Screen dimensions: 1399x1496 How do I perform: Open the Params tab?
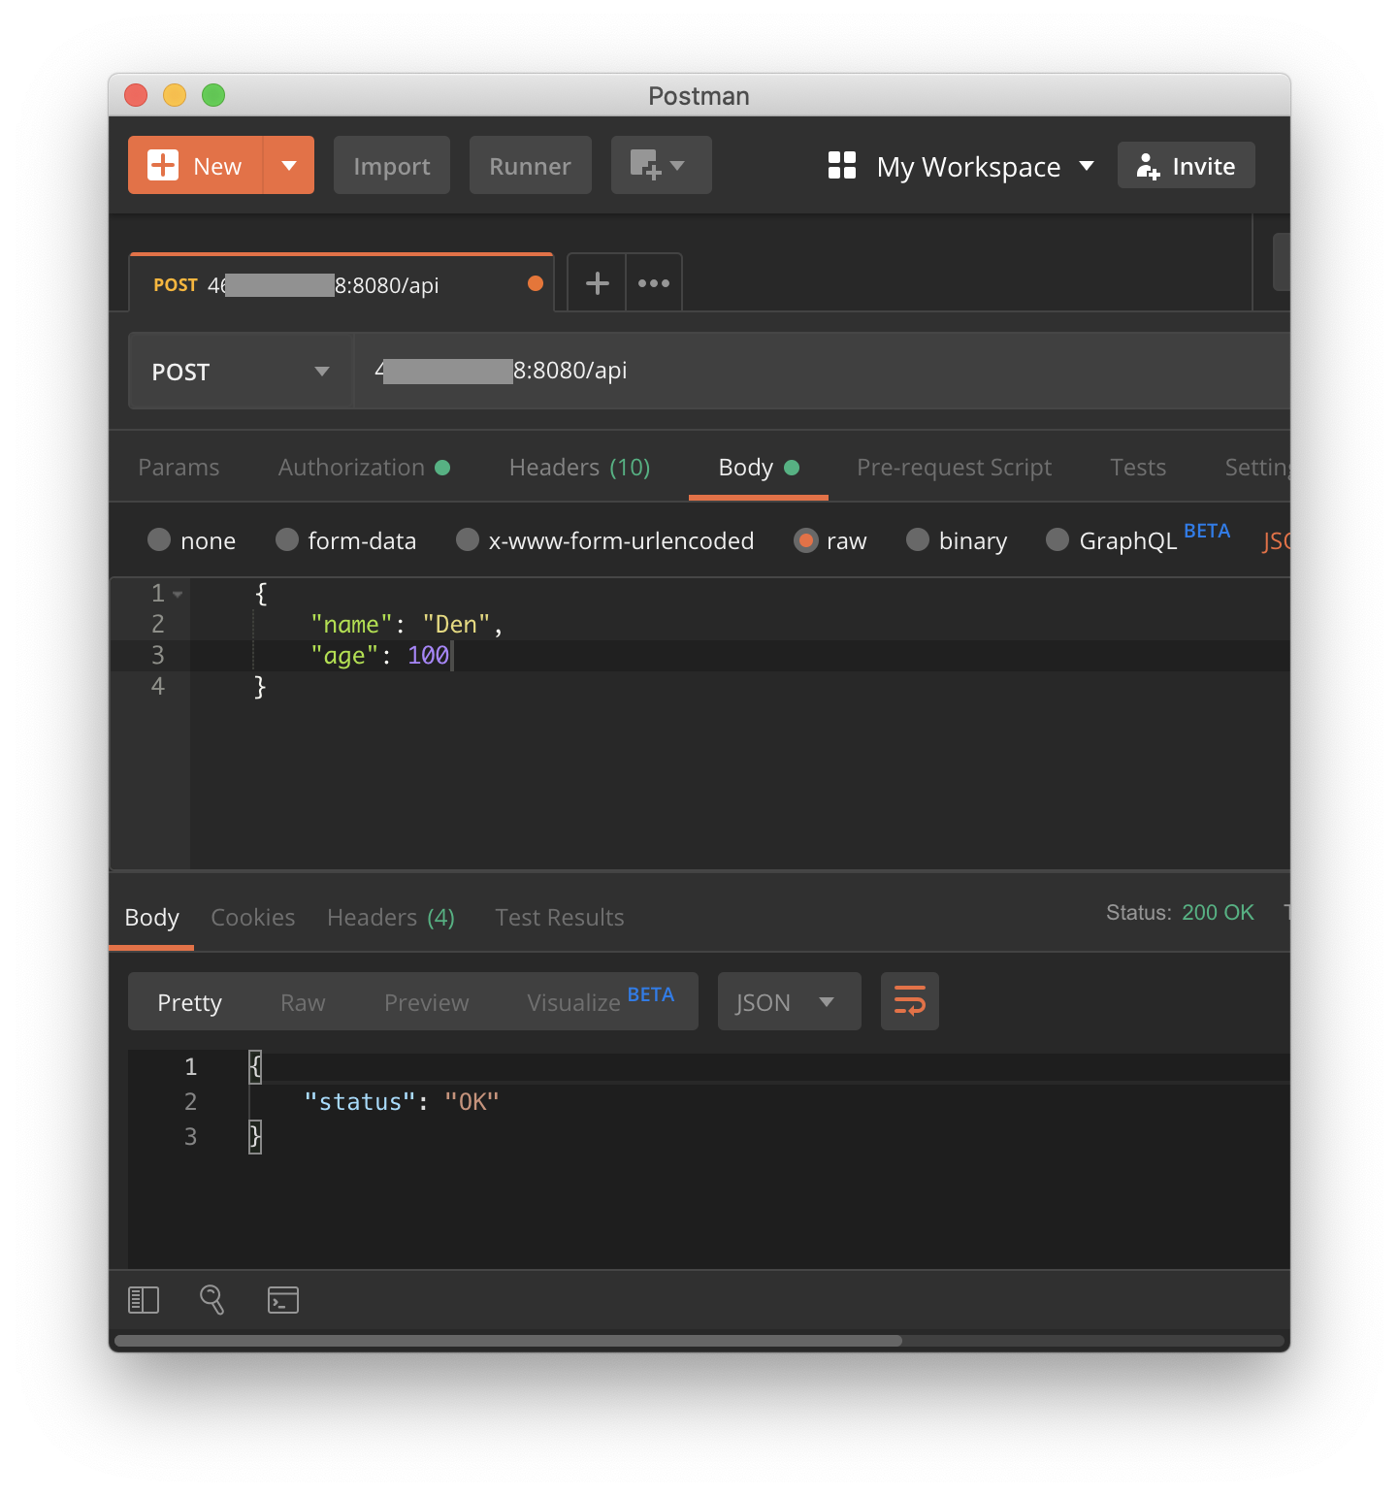[x=179, y=468]
